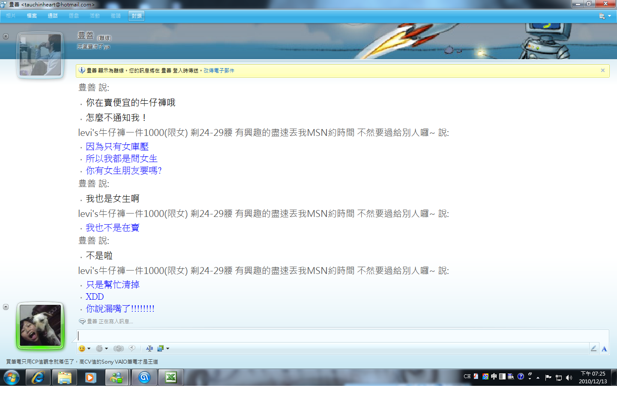Switch to Windows Live Messenger taskbar button
Screen dimensions: 617x400
point(117,378)
